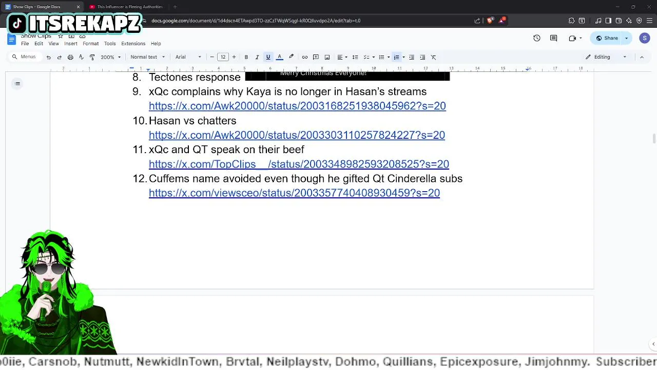Click the Increase indent icon
The height and width of the screenshot is (370, 657).
[x=422, y=57]
